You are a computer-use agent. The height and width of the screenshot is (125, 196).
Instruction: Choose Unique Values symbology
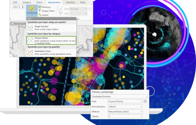[51, 40]
